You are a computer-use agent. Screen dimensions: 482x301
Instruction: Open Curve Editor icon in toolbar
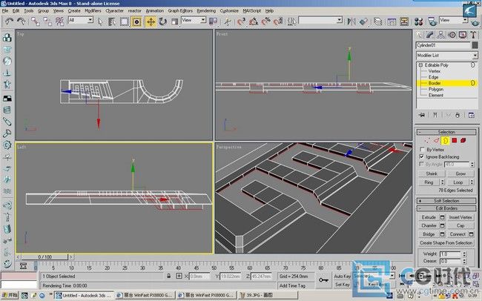tap(392, 21)
